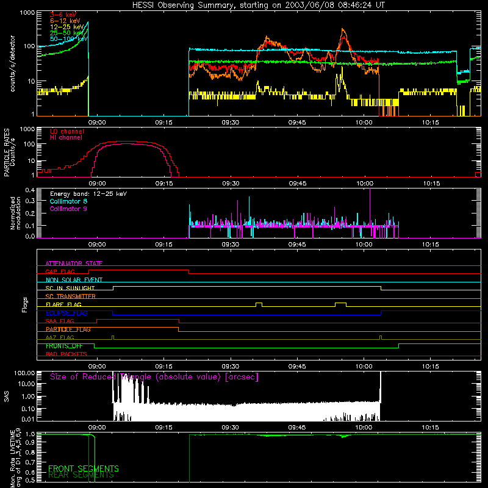Click the GAP_FLAG label
The width and height of the screenshot is (488, 488).
[x=60, y=271]
